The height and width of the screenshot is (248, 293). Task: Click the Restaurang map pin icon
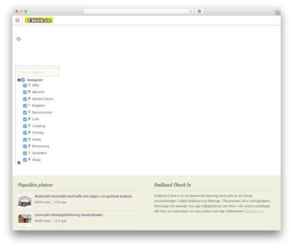(29, 146)
